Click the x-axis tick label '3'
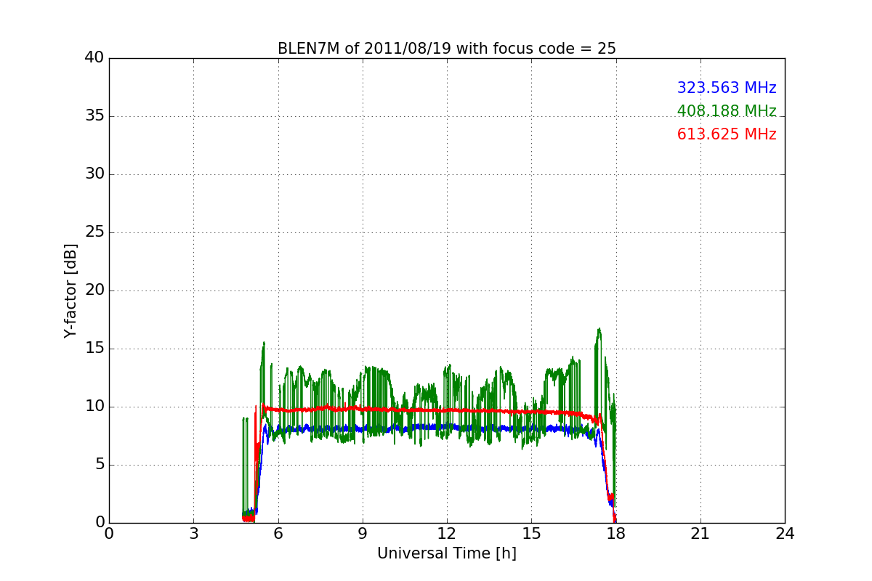Screen dimensions: 872x581 tap(193, 534)
